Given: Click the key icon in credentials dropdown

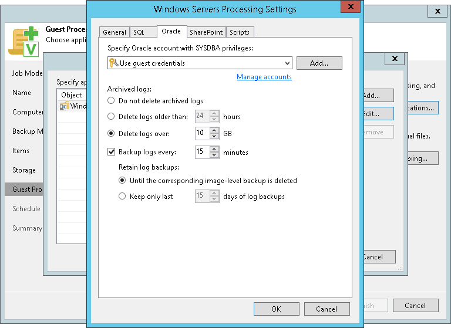Looking at the screenshot, I should coord(113,63).
